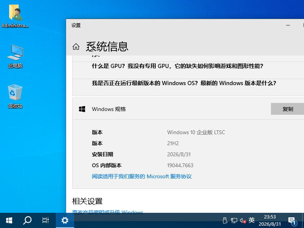The image size is (304, 228).
Task: Open taskbar search magnifier
Action: click(x=27, y=220)
